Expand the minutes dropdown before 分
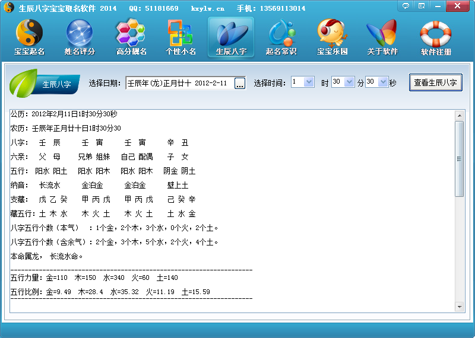The width and height of the screenshot is (475, 338). point(349,82)
